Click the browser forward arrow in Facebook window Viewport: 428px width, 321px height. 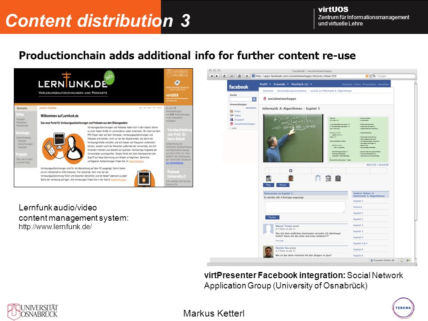click(x=217, y=76)
